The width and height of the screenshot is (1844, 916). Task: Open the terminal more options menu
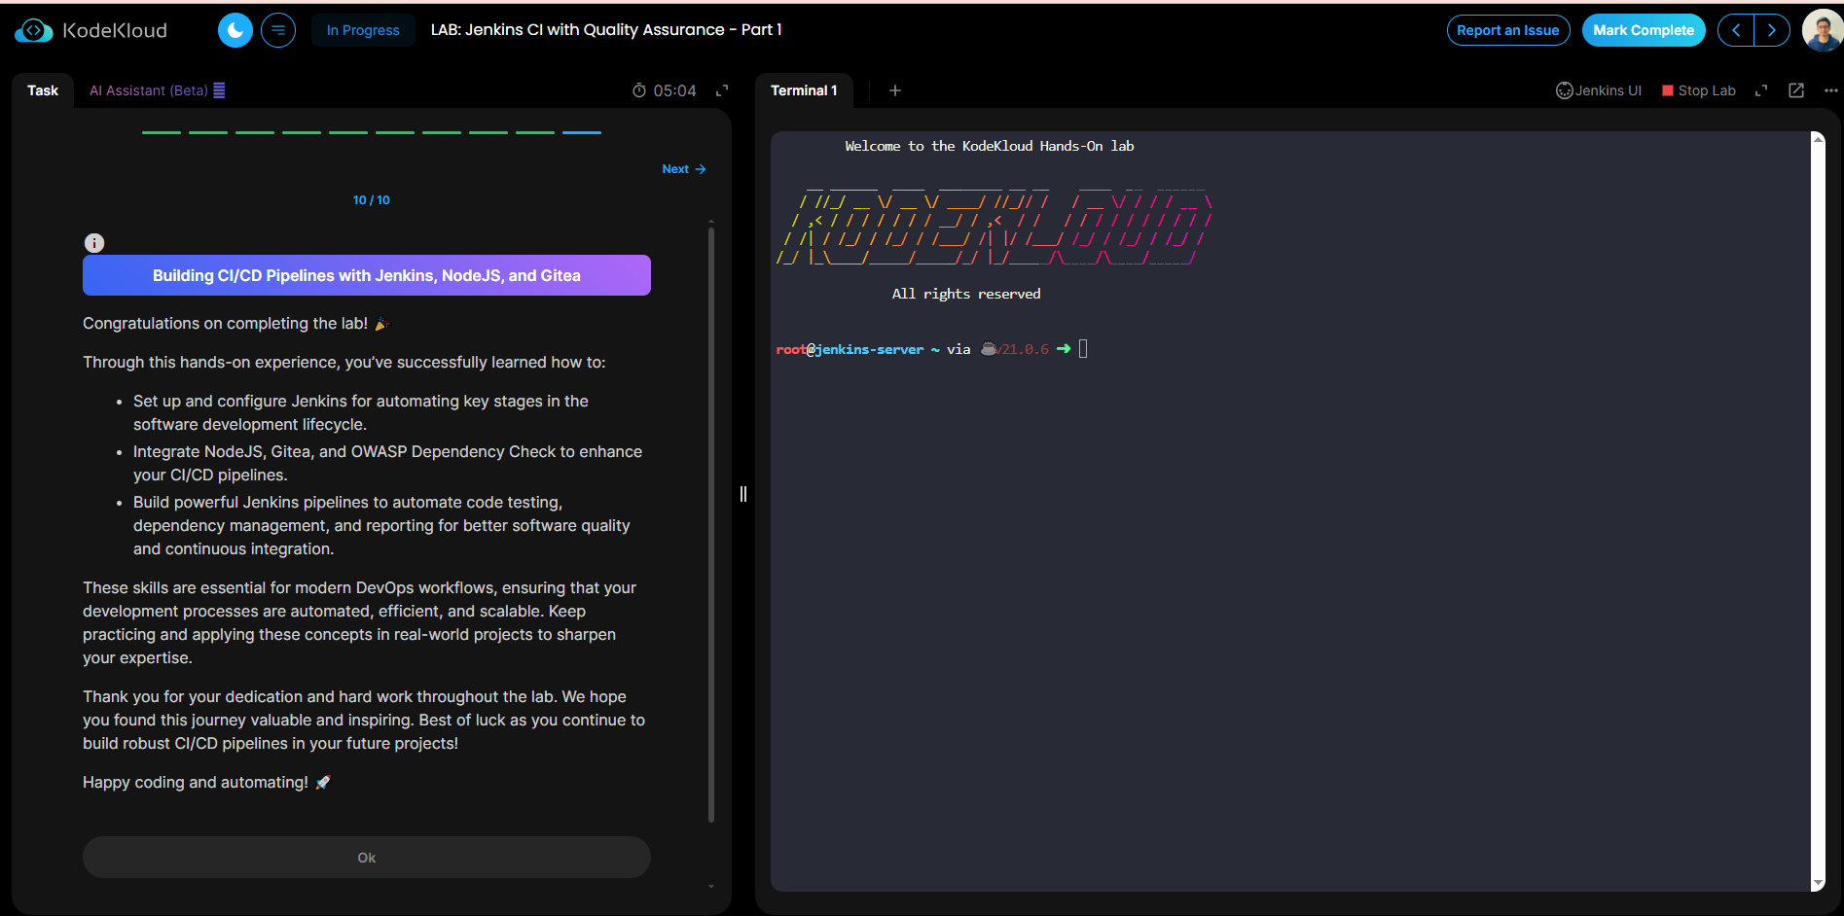click(1831, 90)
